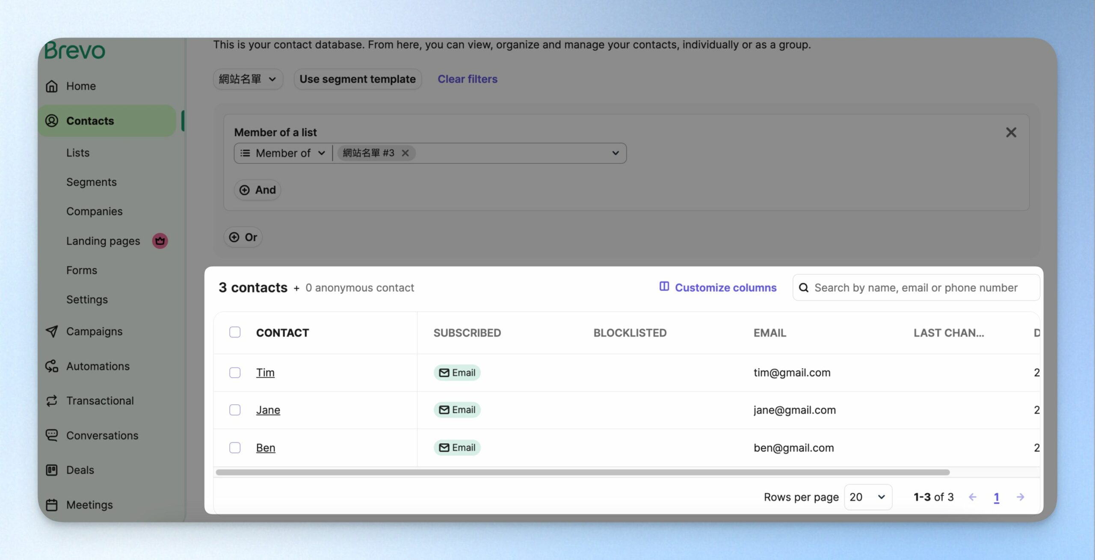Expand the 網站名單 segment dropdown

click(248, 79)
